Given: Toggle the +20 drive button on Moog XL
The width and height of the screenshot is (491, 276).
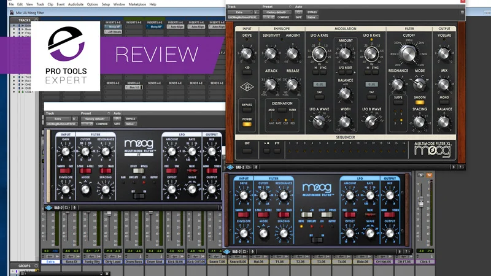Looking at the screenshot, I should click(x=247, y=72).
